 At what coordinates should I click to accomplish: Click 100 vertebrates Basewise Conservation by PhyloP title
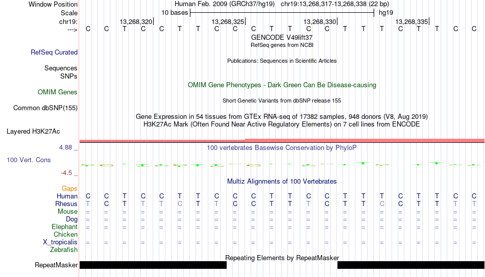(282, 148)
